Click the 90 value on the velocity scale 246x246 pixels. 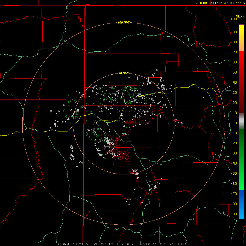[235, 32]
